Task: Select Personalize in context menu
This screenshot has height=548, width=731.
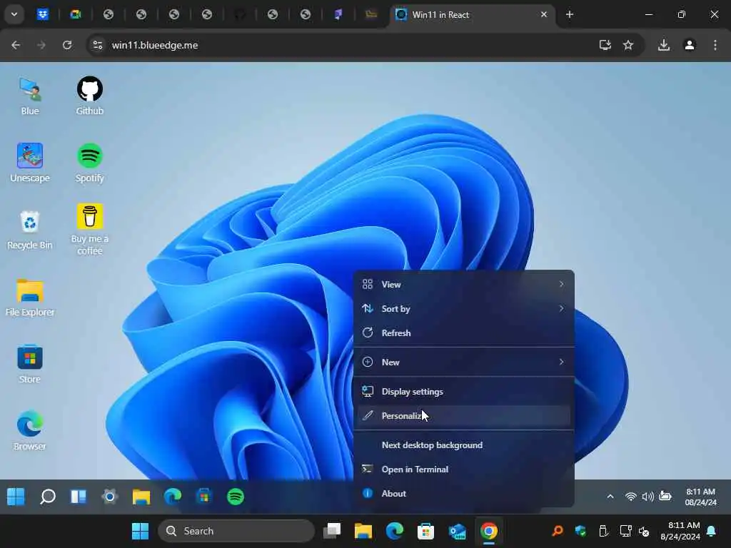Action: [464, 416]
